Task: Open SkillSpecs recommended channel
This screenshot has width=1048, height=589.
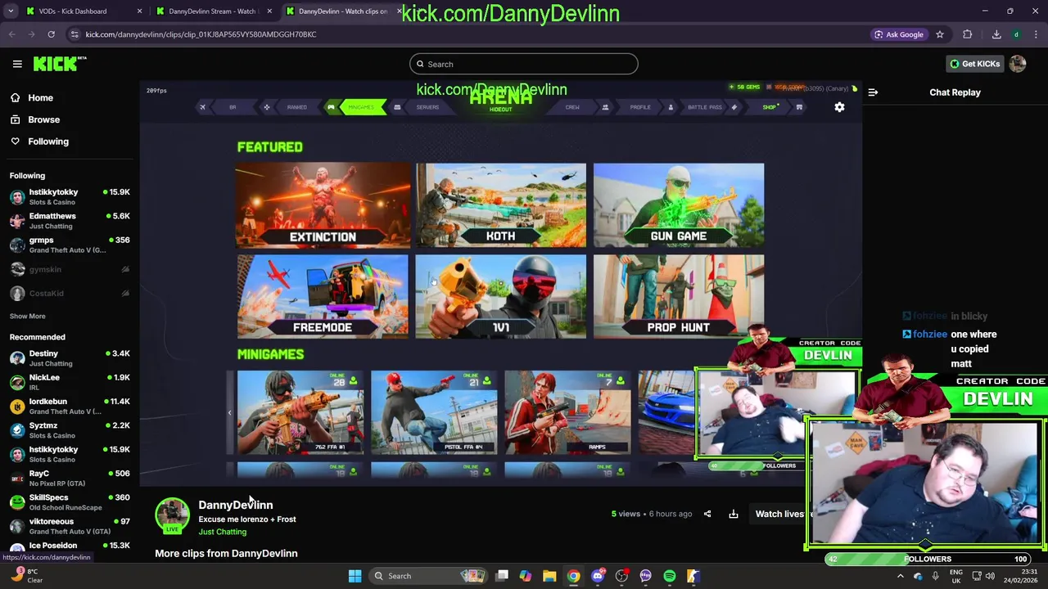Action: tap(70, 502)
